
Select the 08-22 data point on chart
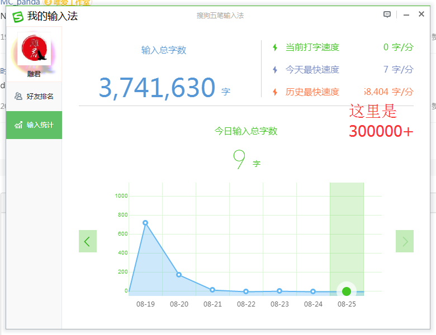(x=246, y=291)
